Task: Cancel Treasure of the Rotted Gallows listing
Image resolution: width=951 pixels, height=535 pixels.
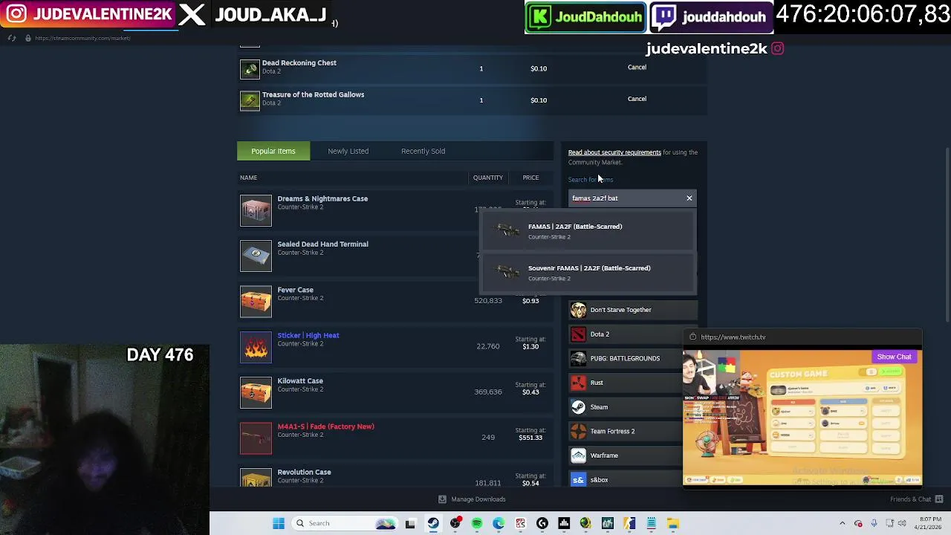Action: point(637,99)
